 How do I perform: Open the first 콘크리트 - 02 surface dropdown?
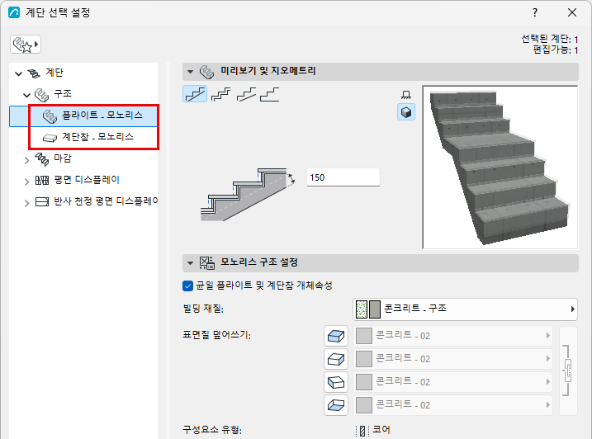pos(453,336)
